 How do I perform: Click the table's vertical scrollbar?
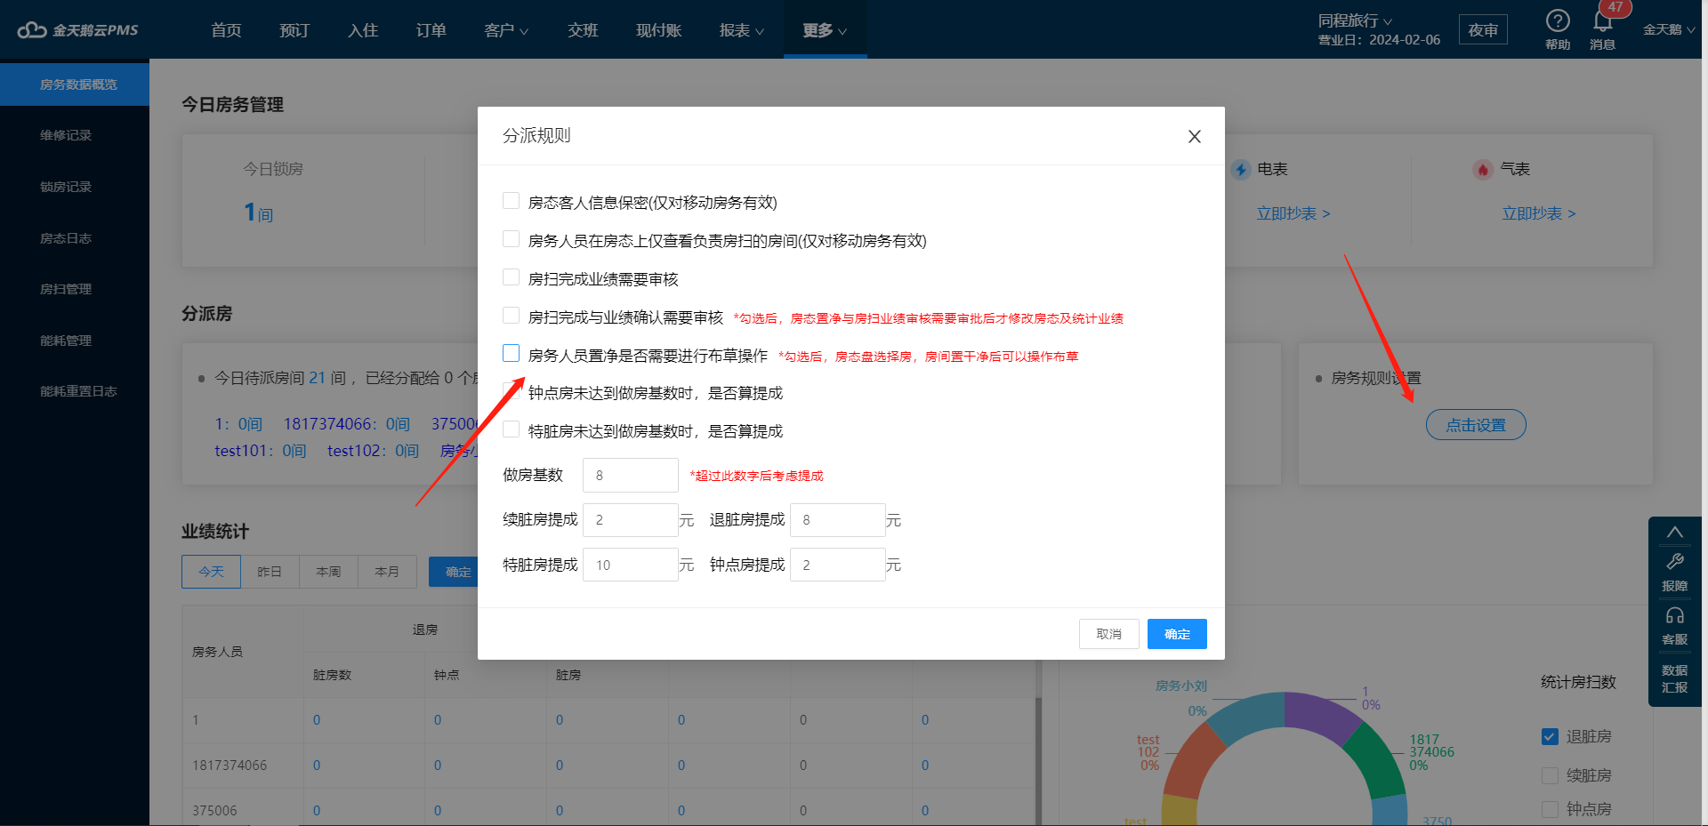[x=1038, y=761]
